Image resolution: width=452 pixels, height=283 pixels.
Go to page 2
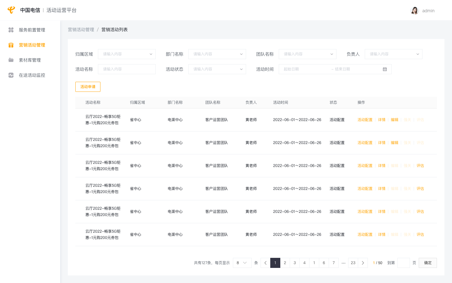(285, 263)
